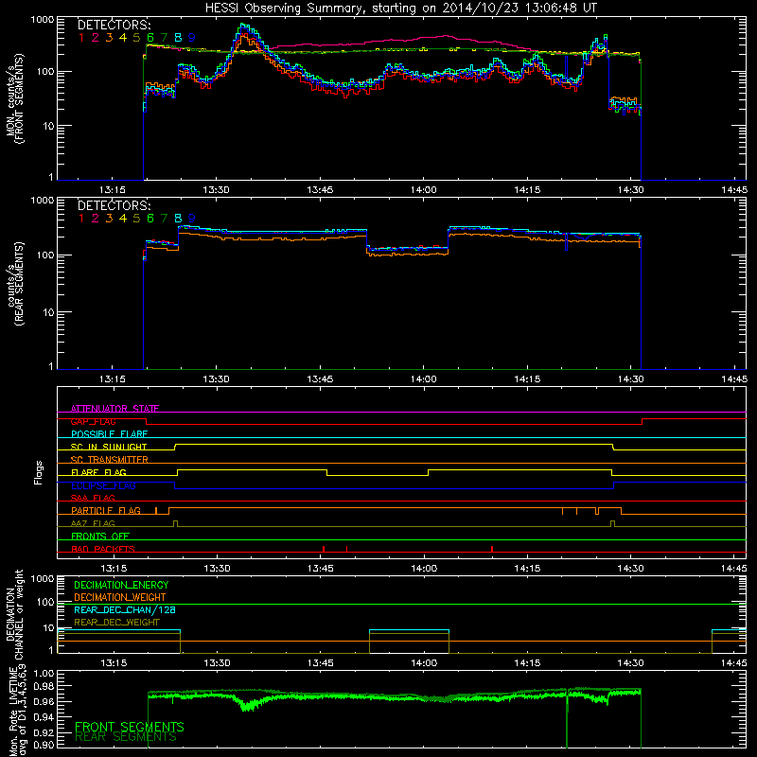Click the DECIMATION_WEIGHT legend label
Screen dimensions: 757x757
click(120, 597)
